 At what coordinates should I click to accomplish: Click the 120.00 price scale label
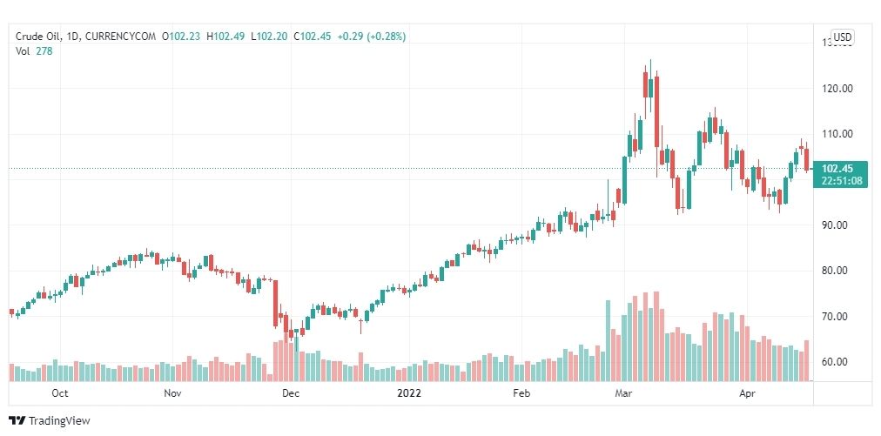(837, 88)
